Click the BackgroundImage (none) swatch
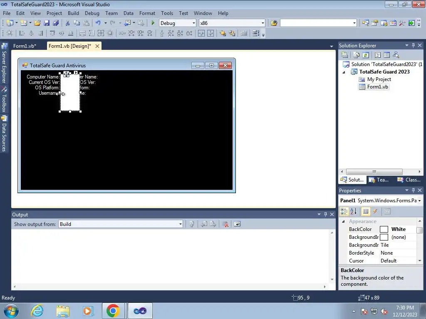 tap(384, 237)
